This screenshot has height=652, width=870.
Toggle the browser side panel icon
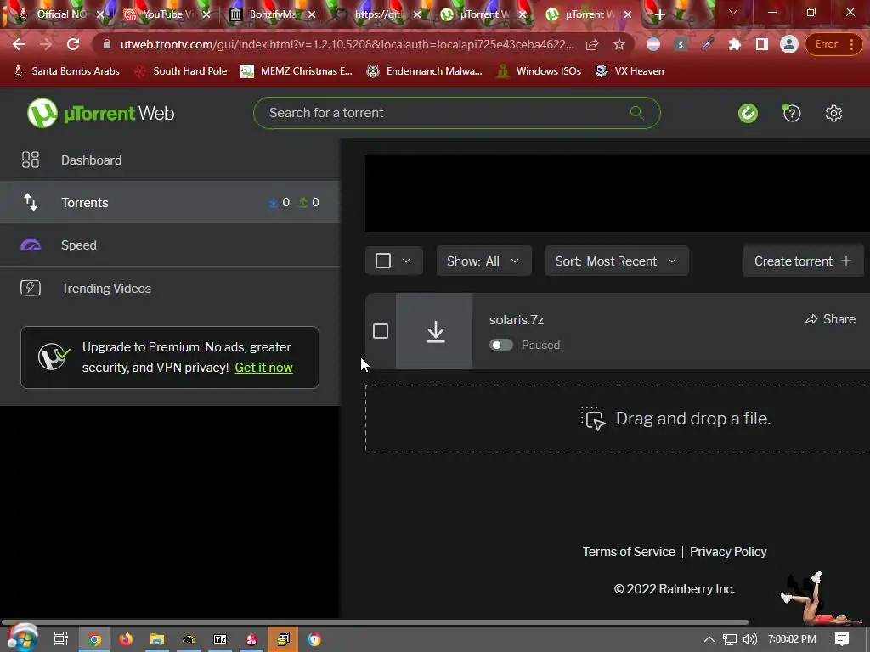coord(762,44)
